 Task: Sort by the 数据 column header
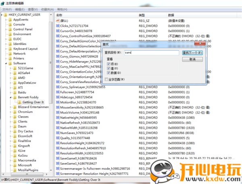click(202, 15)
